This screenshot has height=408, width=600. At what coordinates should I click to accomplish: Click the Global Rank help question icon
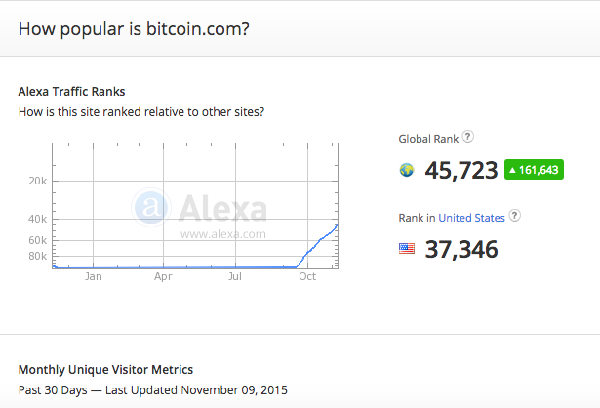pos(467,137)
